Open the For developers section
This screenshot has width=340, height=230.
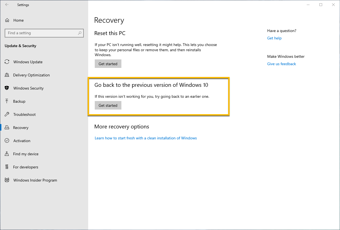pyautogui.click(x=26, y=167)
